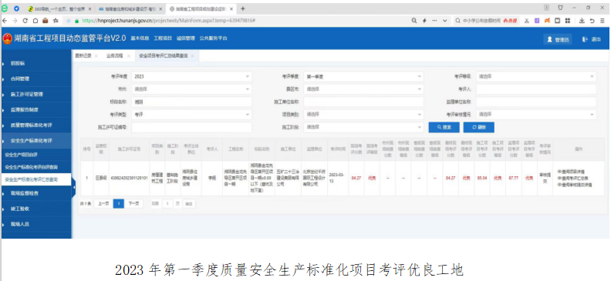Open a new browser tab
Image resolution: width=611 pixels, height=281 pixels.
click(x=243, y=8)
